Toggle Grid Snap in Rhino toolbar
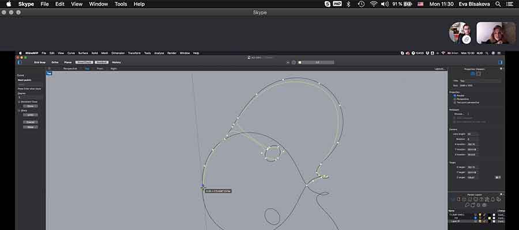This screenshot has height=230, width=519. pyautogui.click(x=40, y=62)
